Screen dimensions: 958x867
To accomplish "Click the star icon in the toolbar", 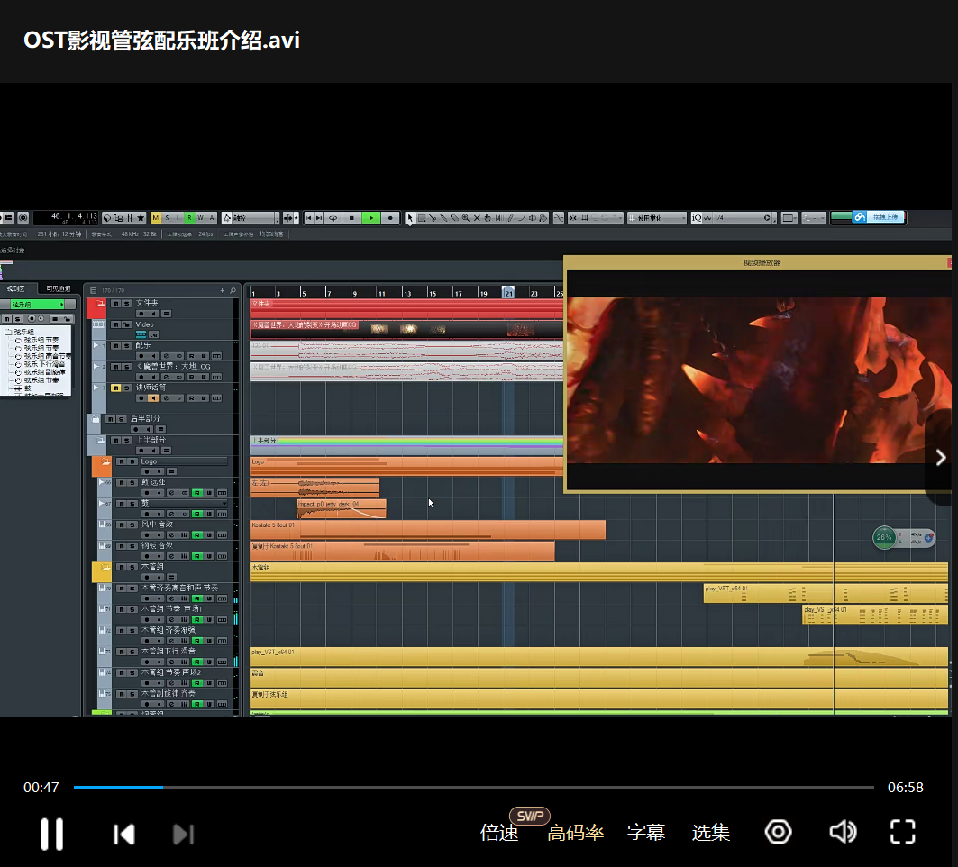I will (141, 217).
